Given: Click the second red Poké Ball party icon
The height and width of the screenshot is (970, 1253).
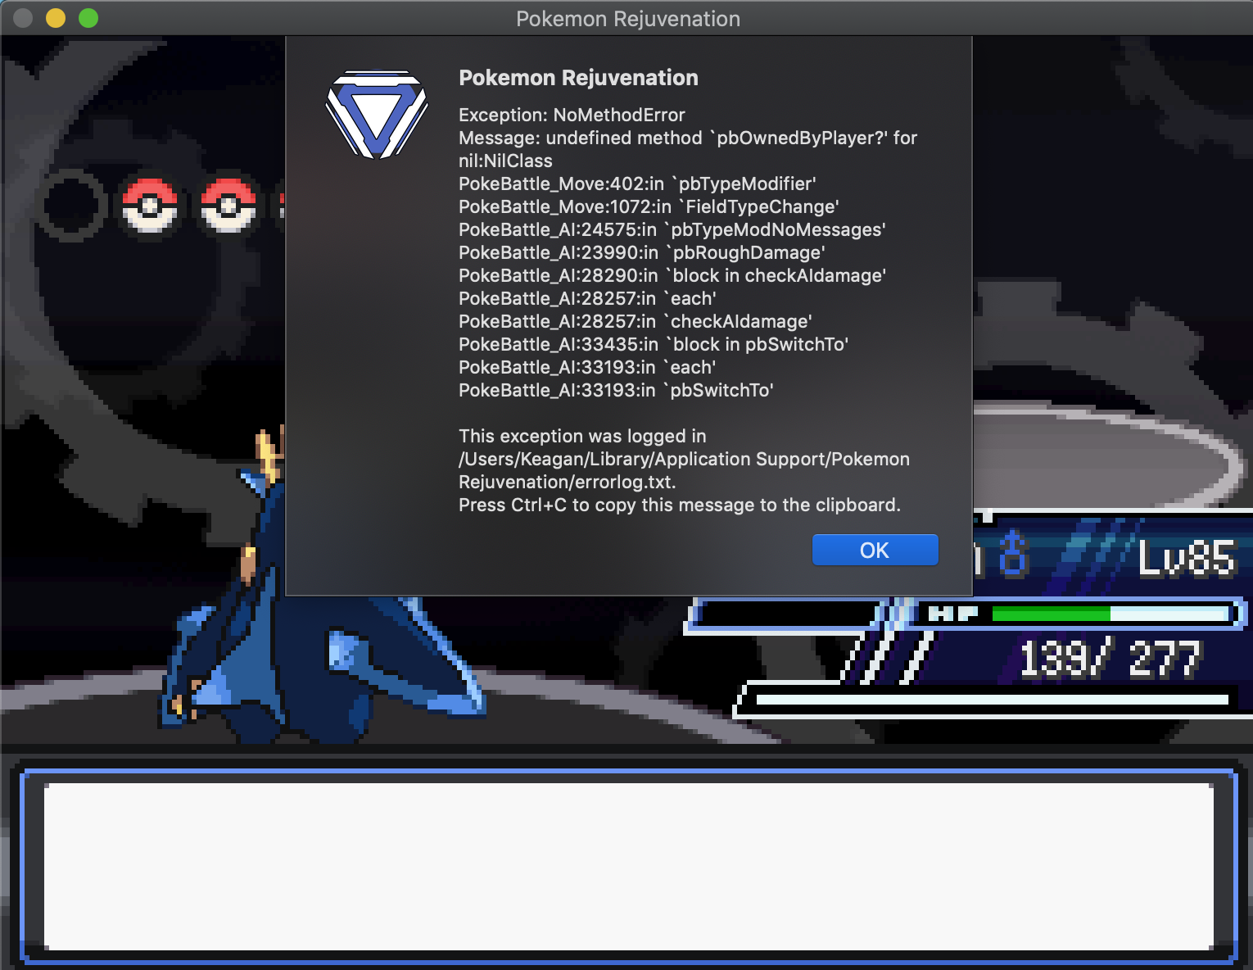Looking at the screenshot, I should 228,205.
